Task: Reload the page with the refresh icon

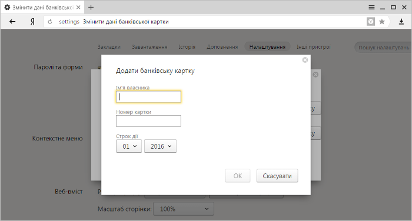Action: [x=50, y=22]
